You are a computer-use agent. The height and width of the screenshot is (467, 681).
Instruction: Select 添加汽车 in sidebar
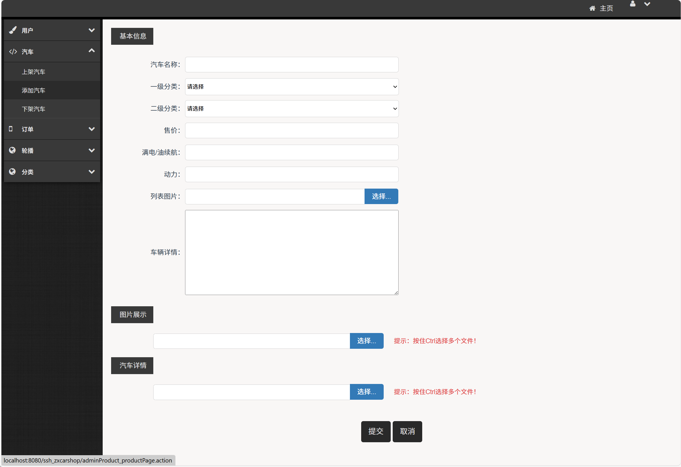click(33, 91)
